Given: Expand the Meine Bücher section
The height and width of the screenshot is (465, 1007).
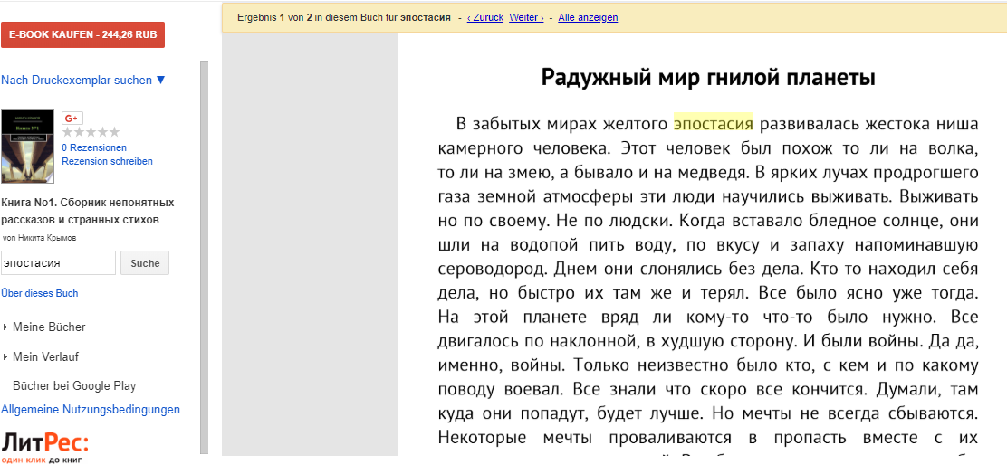Looking at the screenshot, I should pos(49,327).
